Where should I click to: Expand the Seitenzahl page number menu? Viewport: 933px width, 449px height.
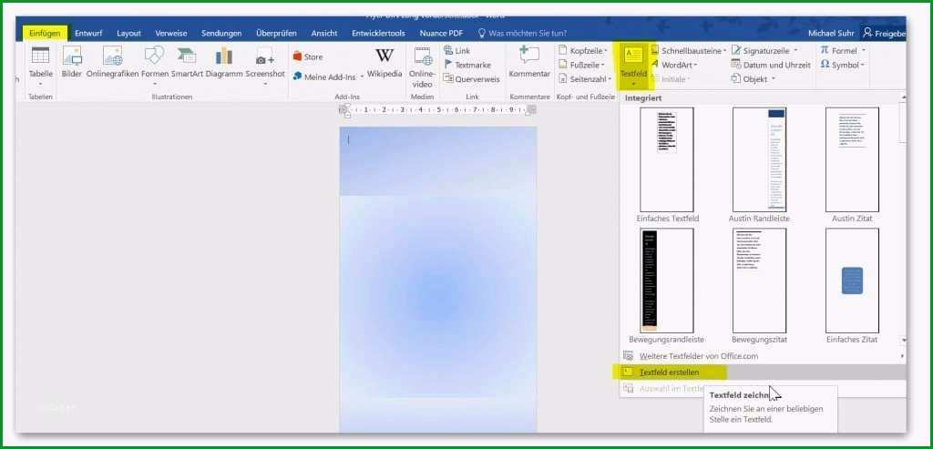pos(585,79)
